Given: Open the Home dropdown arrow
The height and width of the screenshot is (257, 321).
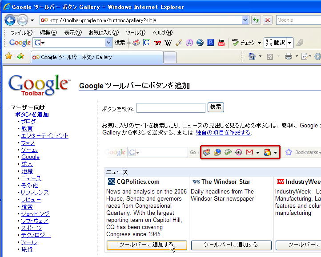Looking at the screenshot, I should 260,56.
